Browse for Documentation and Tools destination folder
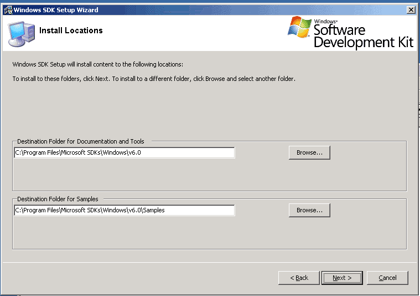The width and height of the screenshot is (420, 296). coord(309,152)
